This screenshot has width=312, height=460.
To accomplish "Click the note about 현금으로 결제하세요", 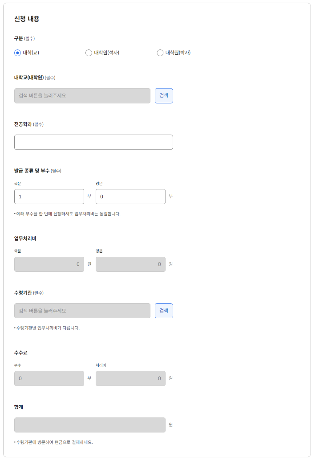I will point(53,442).
